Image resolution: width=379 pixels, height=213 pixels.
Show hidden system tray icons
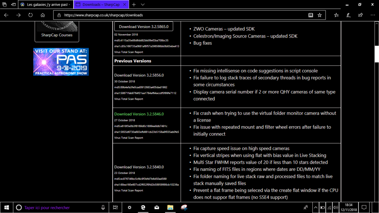tap(316, 207)
